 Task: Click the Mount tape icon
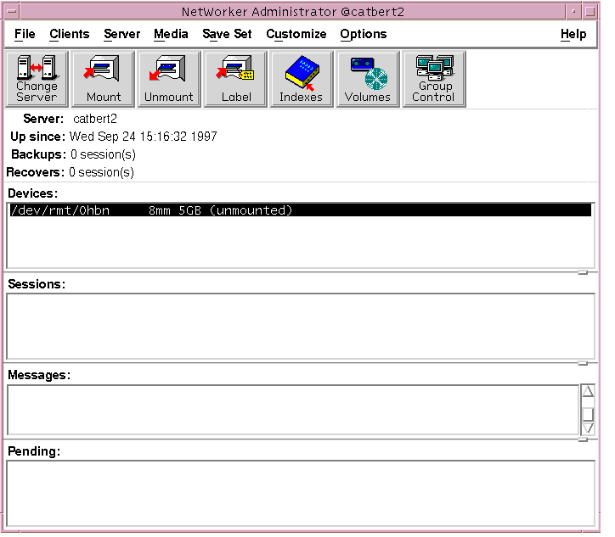(103, 79)
